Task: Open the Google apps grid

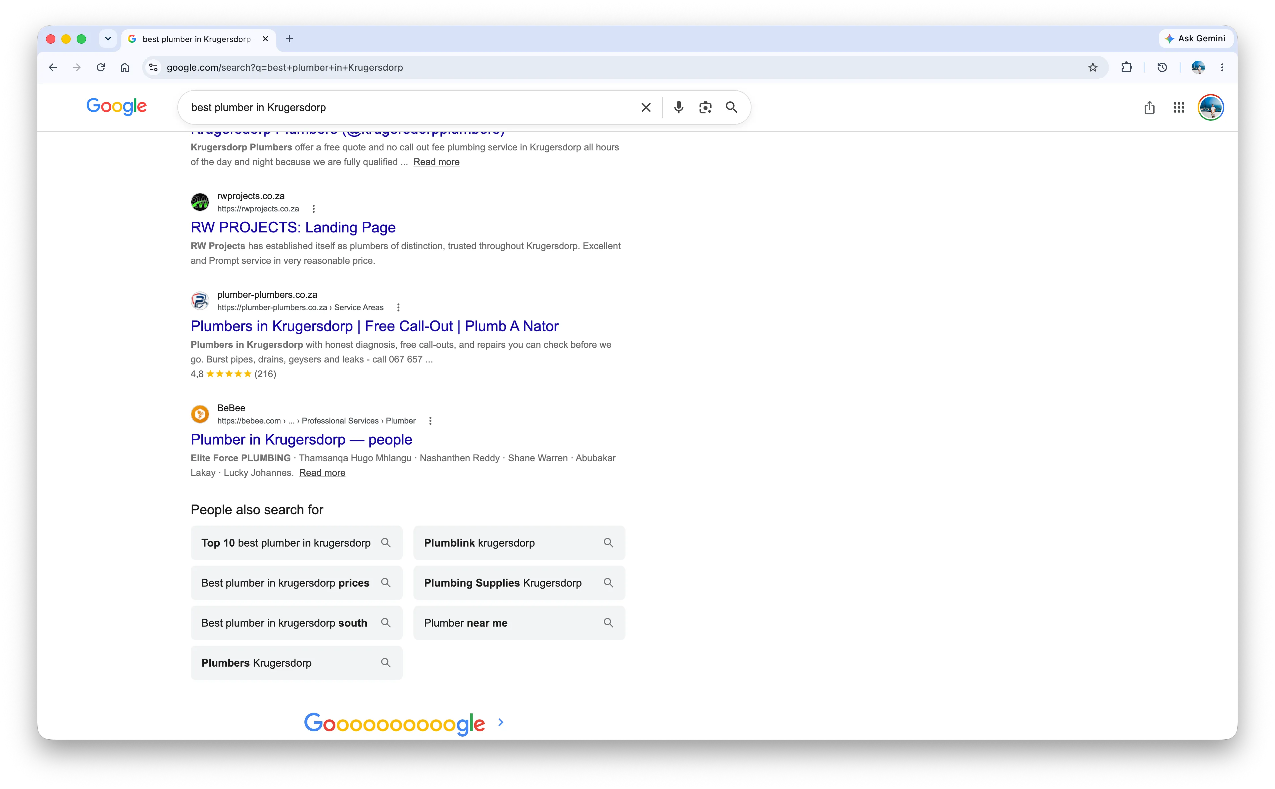Action: click(x=1179, y=107)
